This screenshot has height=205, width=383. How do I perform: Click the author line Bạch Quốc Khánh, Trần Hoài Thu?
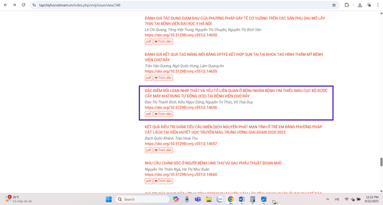point(171,138)
